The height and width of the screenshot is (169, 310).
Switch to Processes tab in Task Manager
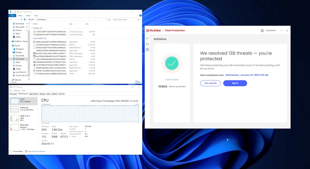coord(13,94)
